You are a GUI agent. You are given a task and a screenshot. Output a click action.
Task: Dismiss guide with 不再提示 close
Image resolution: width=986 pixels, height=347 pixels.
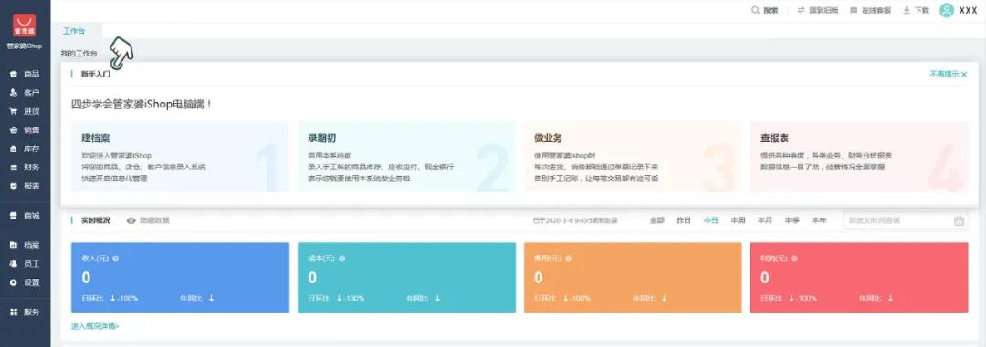tap(949, 74)
